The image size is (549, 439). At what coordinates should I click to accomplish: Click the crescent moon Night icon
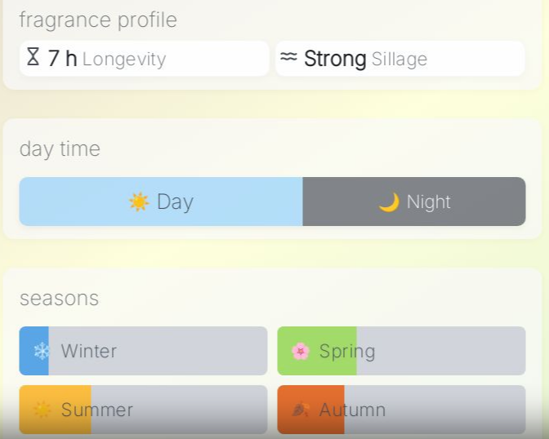[389, 202]
